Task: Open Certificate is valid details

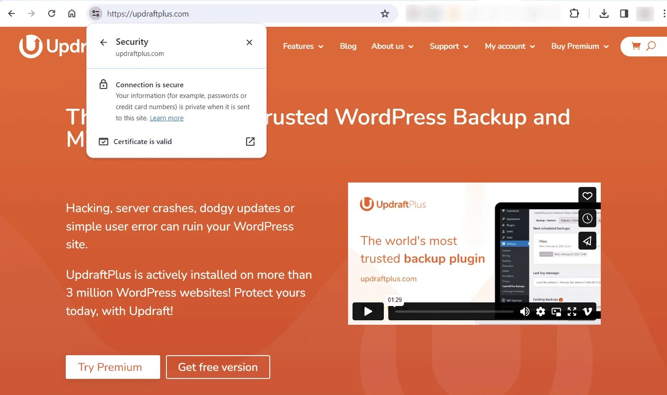Action: [176, 141]
